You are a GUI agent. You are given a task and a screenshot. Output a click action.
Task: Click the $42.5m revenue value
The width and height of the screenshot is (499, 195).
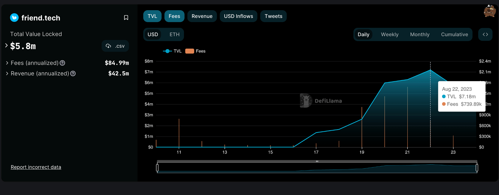pyautogui.click(x=119, y=74)
